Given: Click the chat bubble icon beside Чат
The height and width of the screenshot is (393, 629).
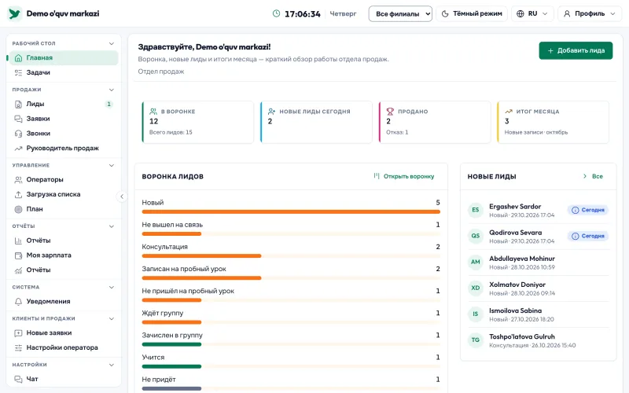Looking at the screenshot, I should tap(18, 379).
